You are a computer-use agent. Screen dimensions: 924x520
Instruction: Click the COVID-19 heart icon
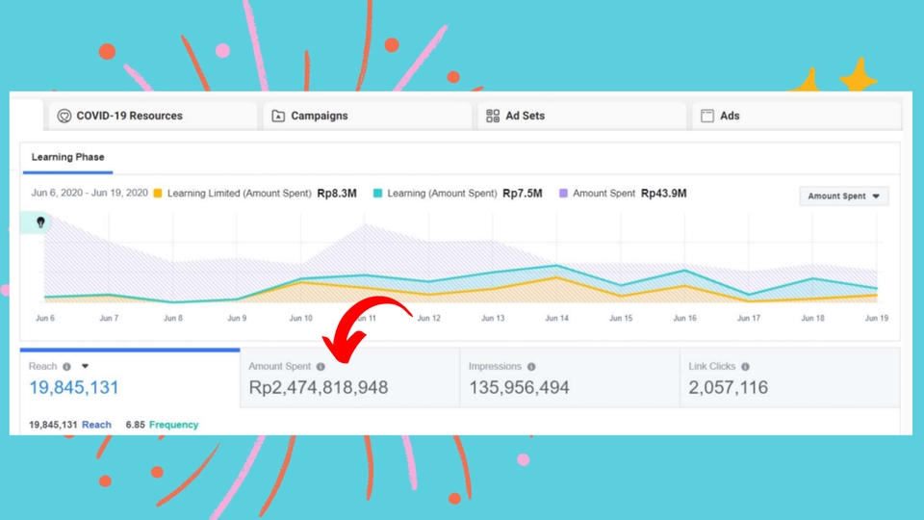pos(64,116)
